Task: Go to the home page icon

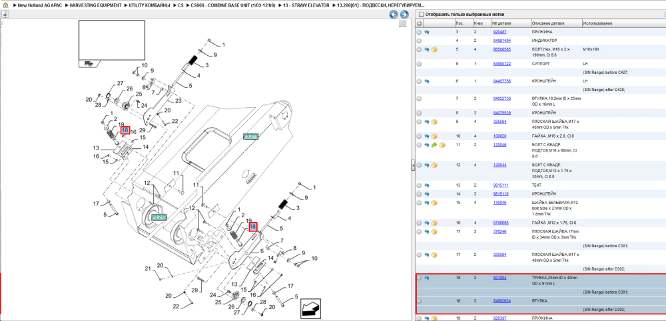Action: click(x=5, y=5)
